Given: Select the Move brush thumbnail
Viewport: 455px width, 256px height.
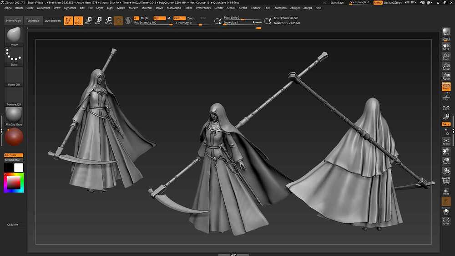Looking at the screenshot, I should click(14, 36).
